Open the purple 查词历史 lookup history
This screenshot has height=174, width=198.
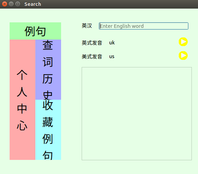click(48, 69)
